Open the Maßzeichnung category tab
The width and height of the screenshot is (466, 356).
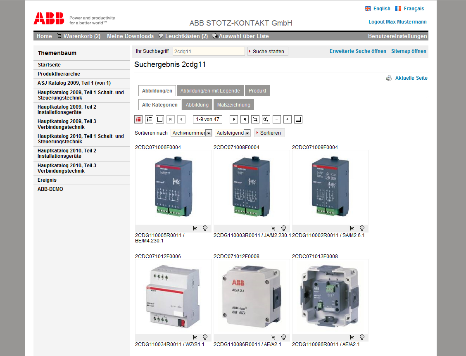click(x=233, y=105)
